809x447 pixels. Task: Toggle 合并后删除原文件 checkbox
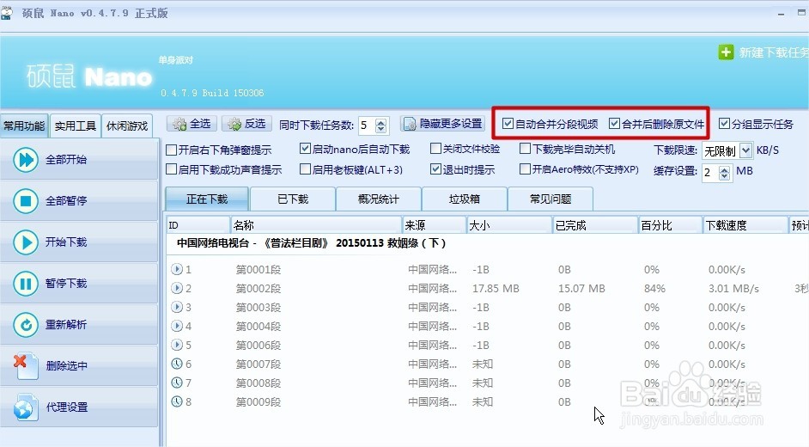click(x=614, y=124)
